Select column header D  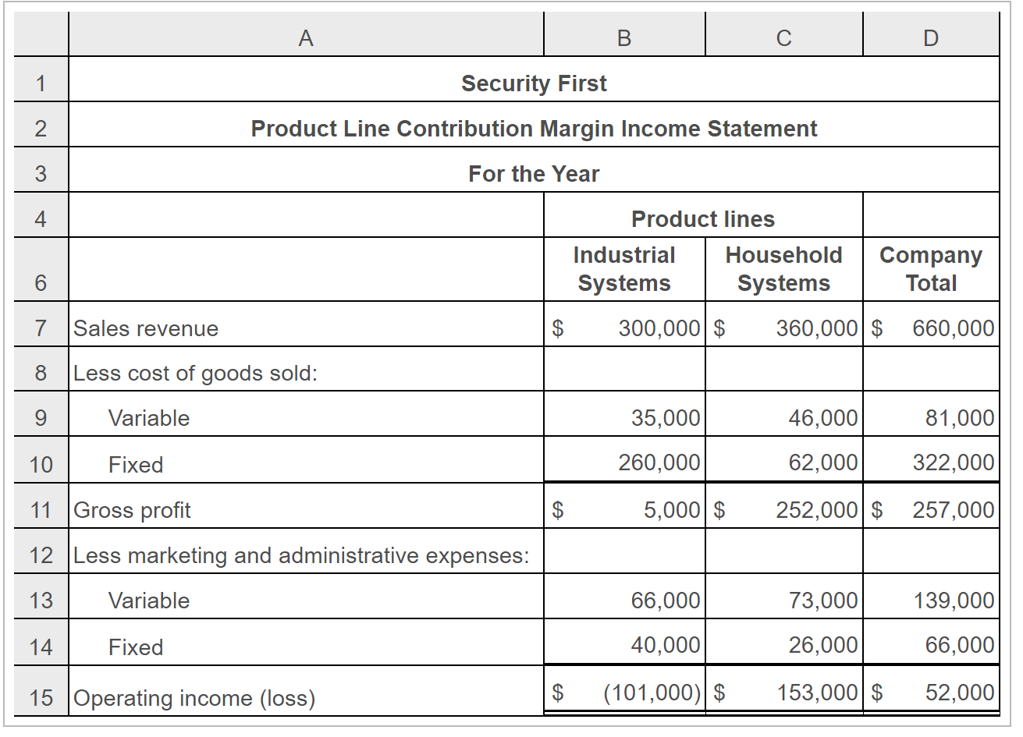[x=930, y=34]
